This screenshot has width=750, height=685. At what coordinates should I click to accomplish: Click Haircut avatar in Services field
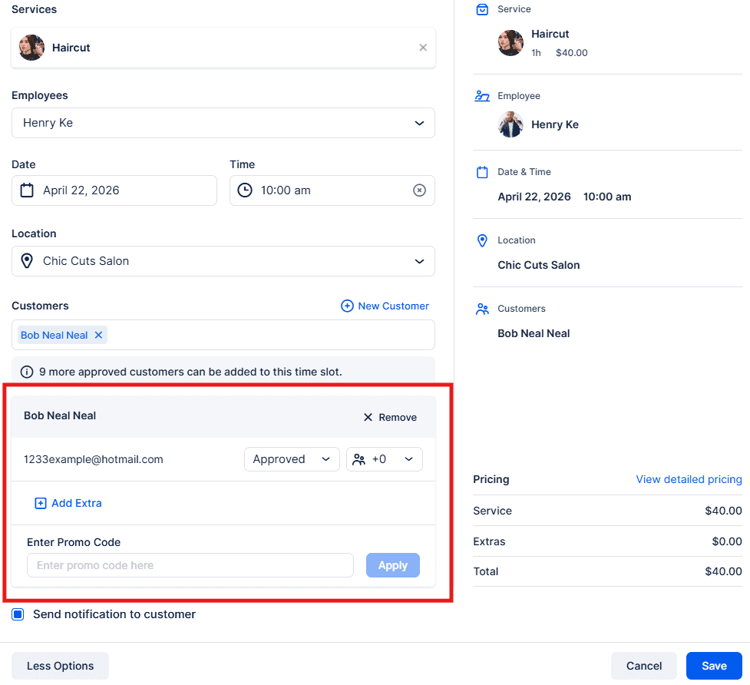(x=31, y=48)
